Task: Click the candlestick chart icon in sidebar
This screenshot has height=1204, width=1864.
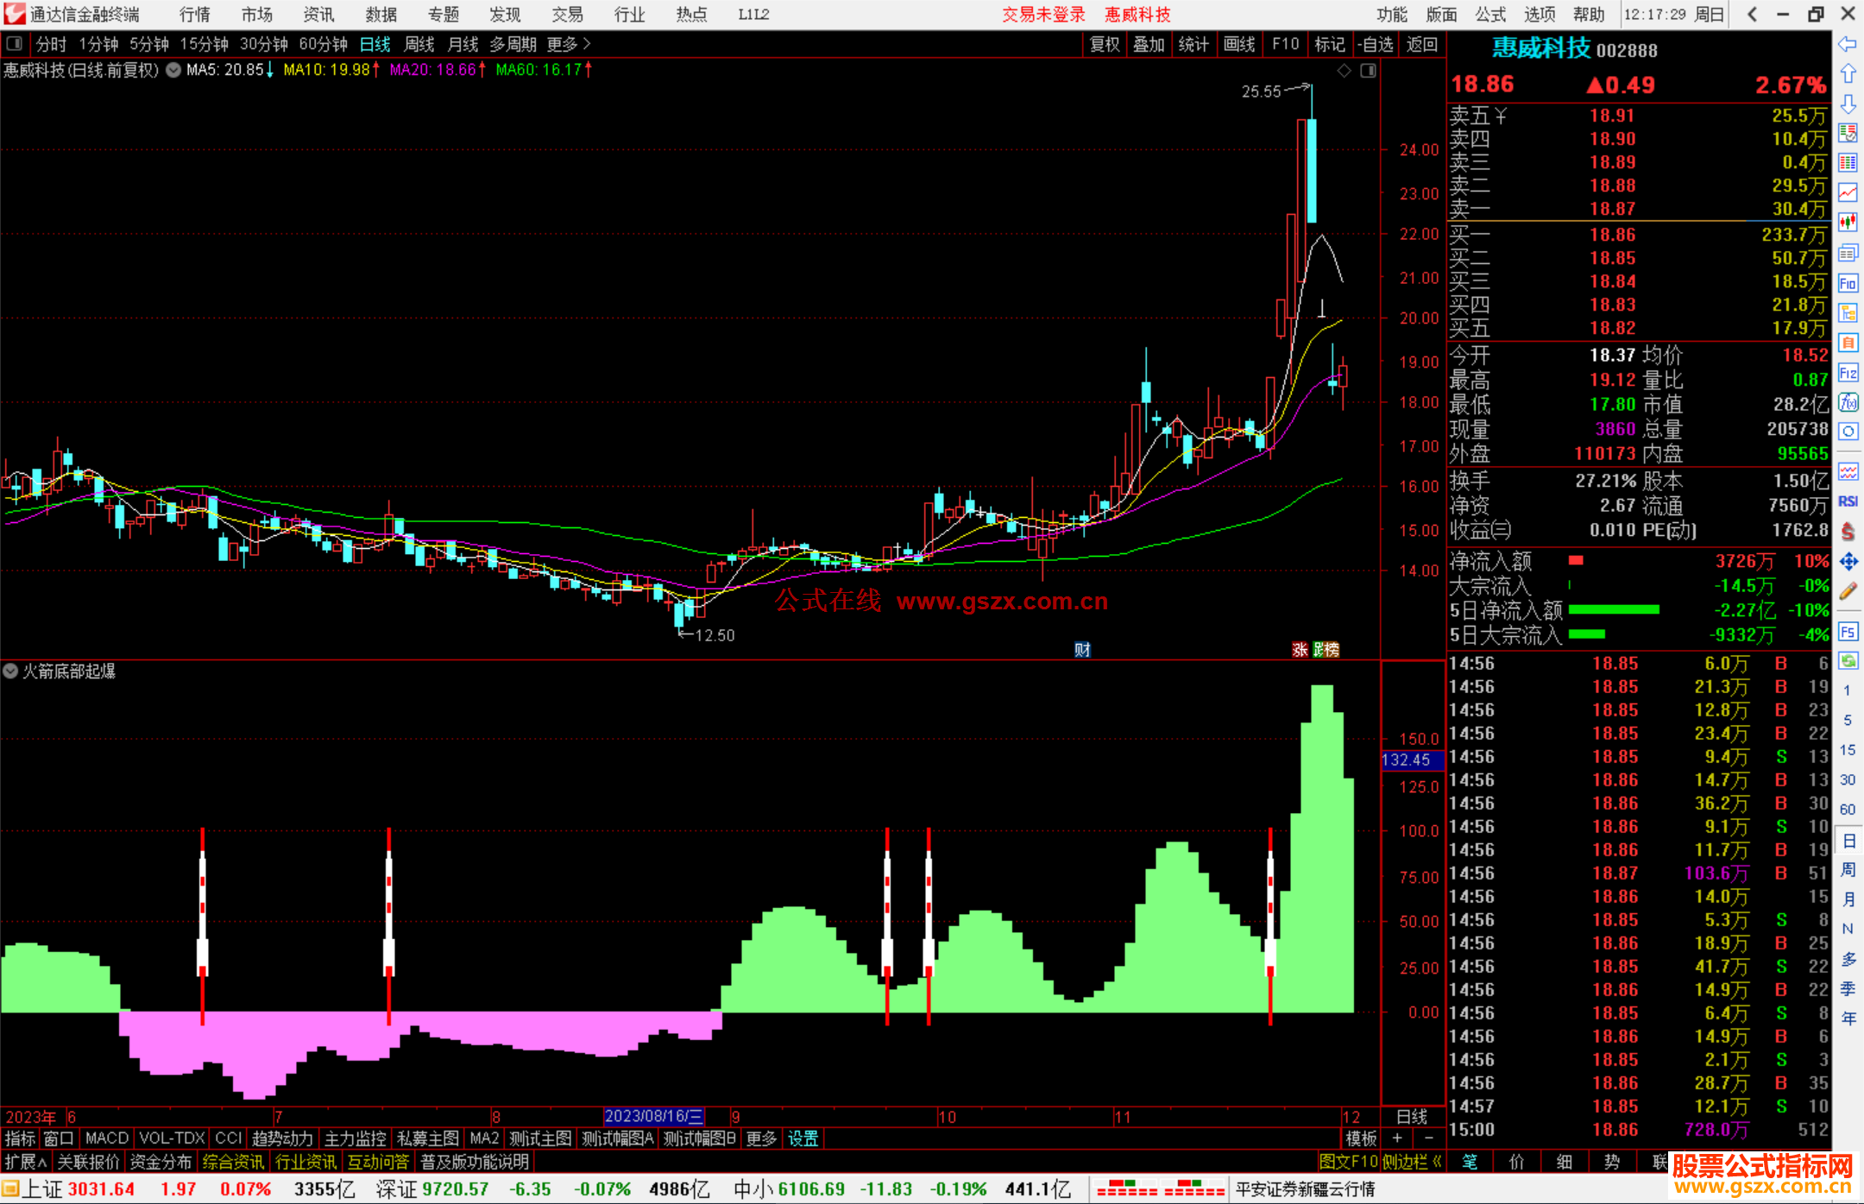Action: [1848, 223]
